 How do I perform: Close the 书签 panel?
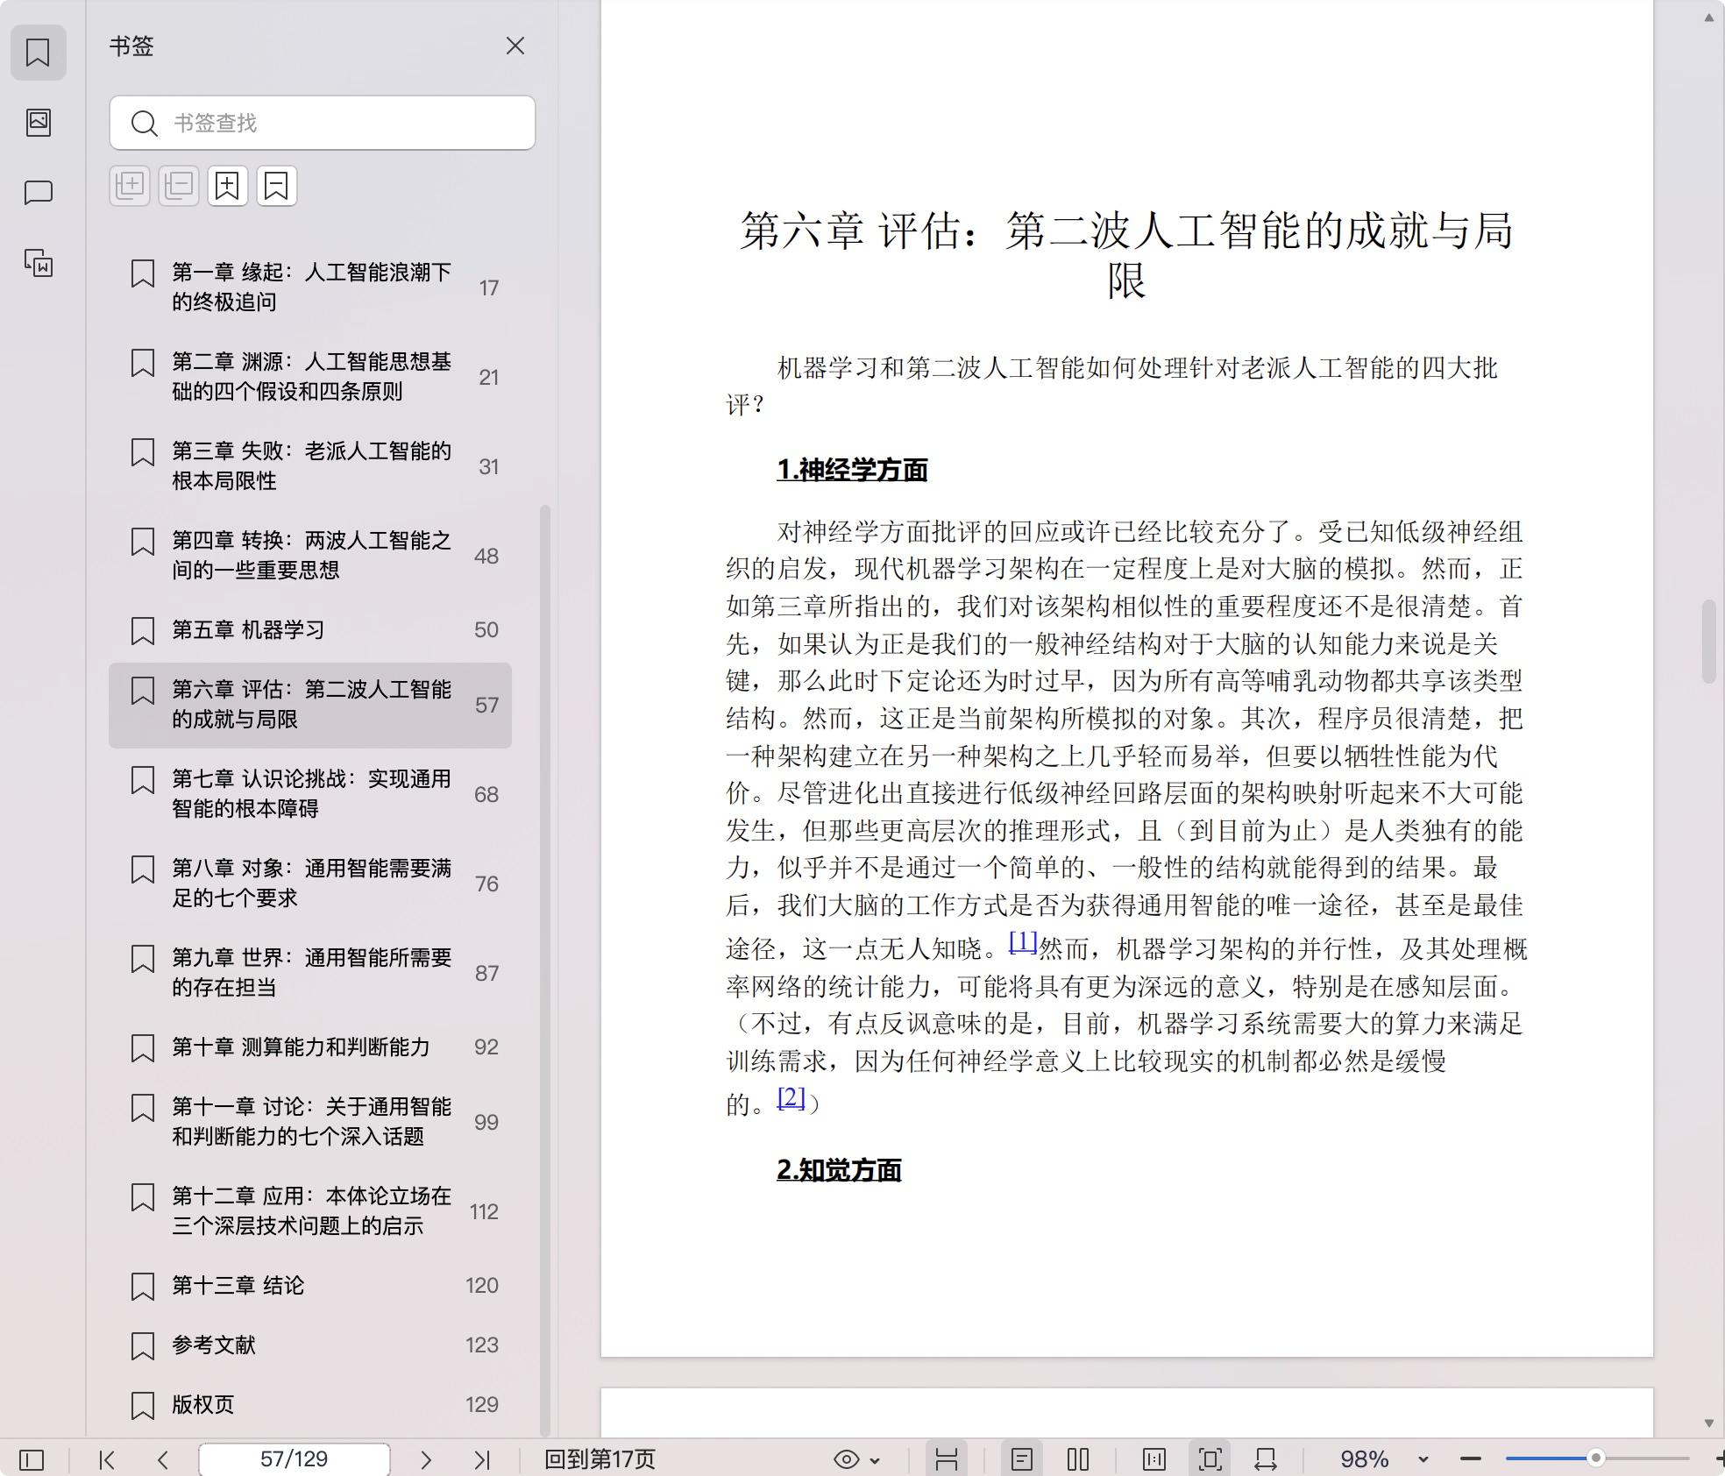pos(515,46)
